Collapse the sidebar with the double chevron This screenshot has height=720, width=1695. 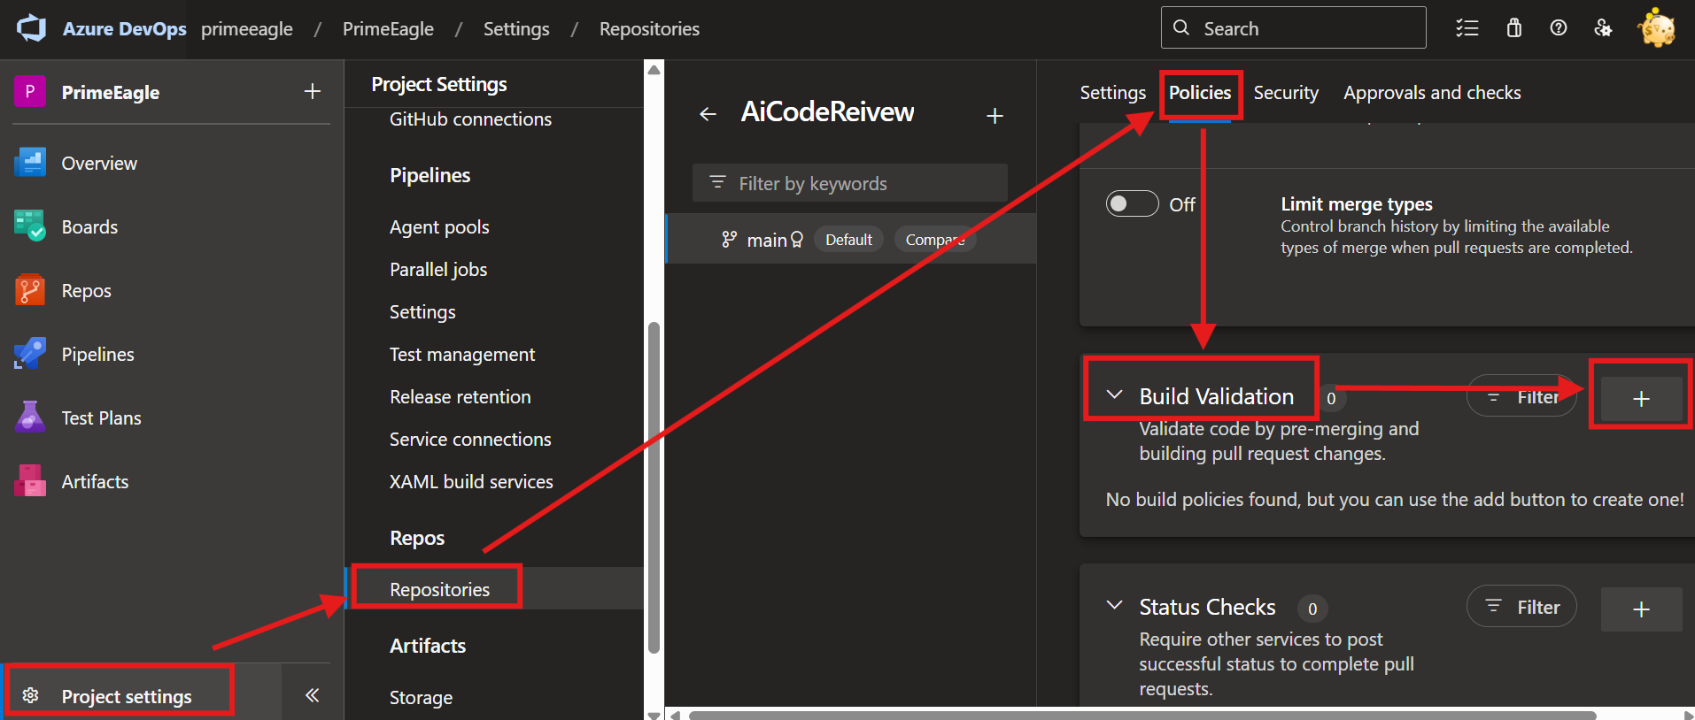[312, 695]
